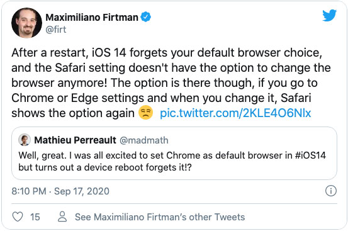Click the blue verified badge
The height and width of the screenshot is (231, 348).
146,17
